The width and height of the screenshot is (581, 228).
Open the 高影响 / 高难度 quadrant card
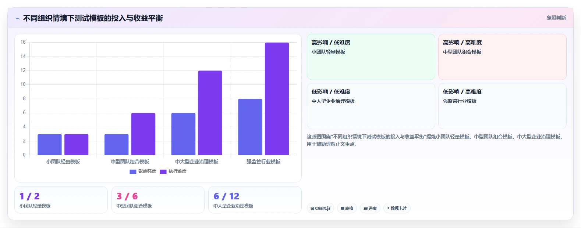pyautogui.click(x=502, y=57)
